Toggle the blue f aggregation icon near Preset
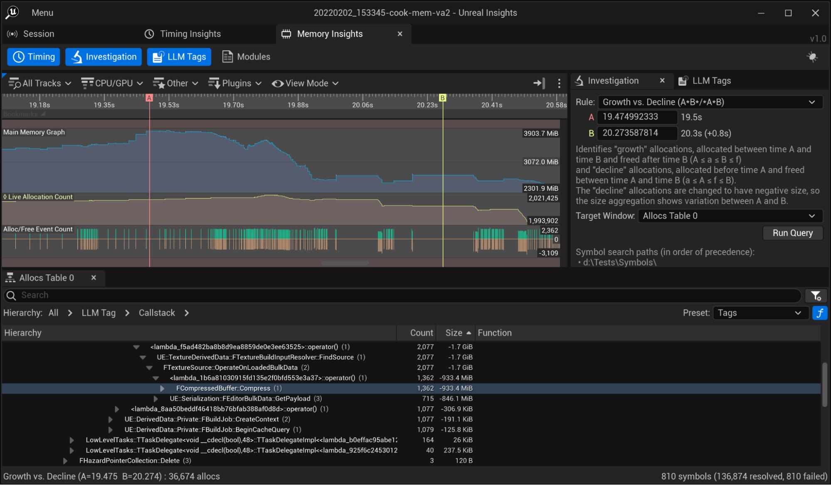The width and height of the screenshot is (831, 485). (x=820, y=313)
